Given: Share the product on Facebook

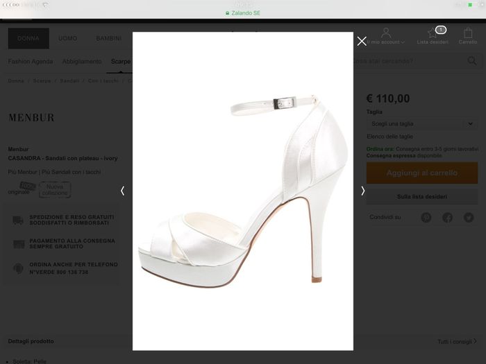Looking at the screenshot, I should (x=448, y=218).
